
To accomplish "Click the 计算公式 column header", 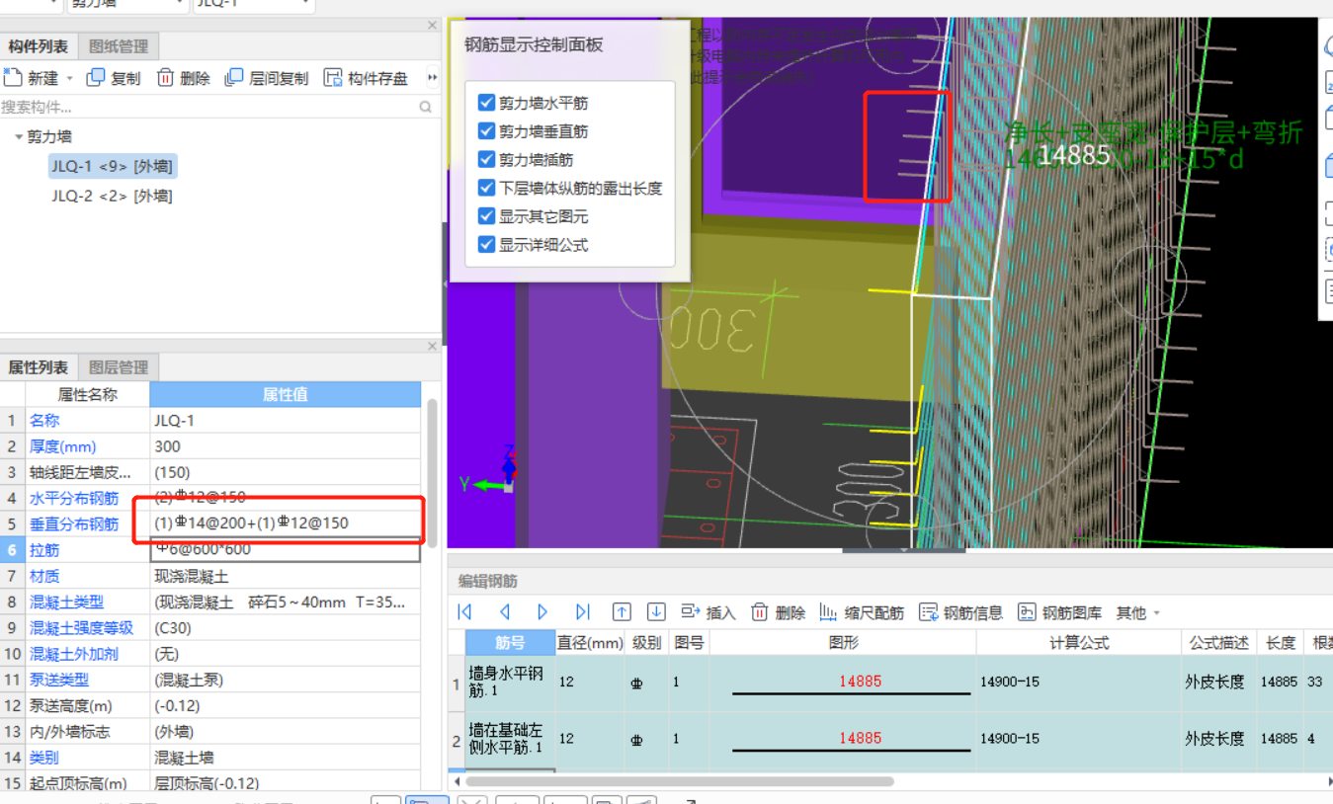I will [x=1079, y=642].
